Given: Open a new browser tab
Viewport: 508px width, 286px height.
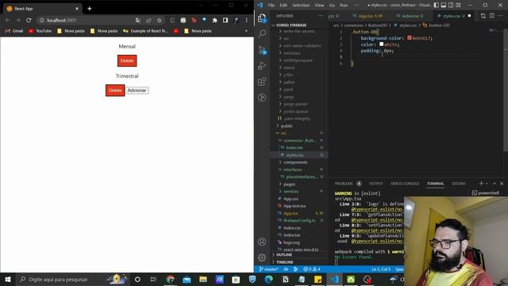Looking at the screenshot, I should [90, 9].
